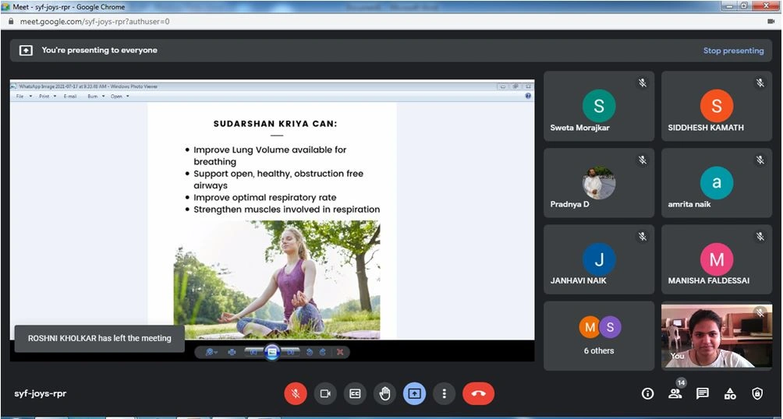Open the Host controls shield icon
Screen dimensions: 783x419
[x=757, y=393]
